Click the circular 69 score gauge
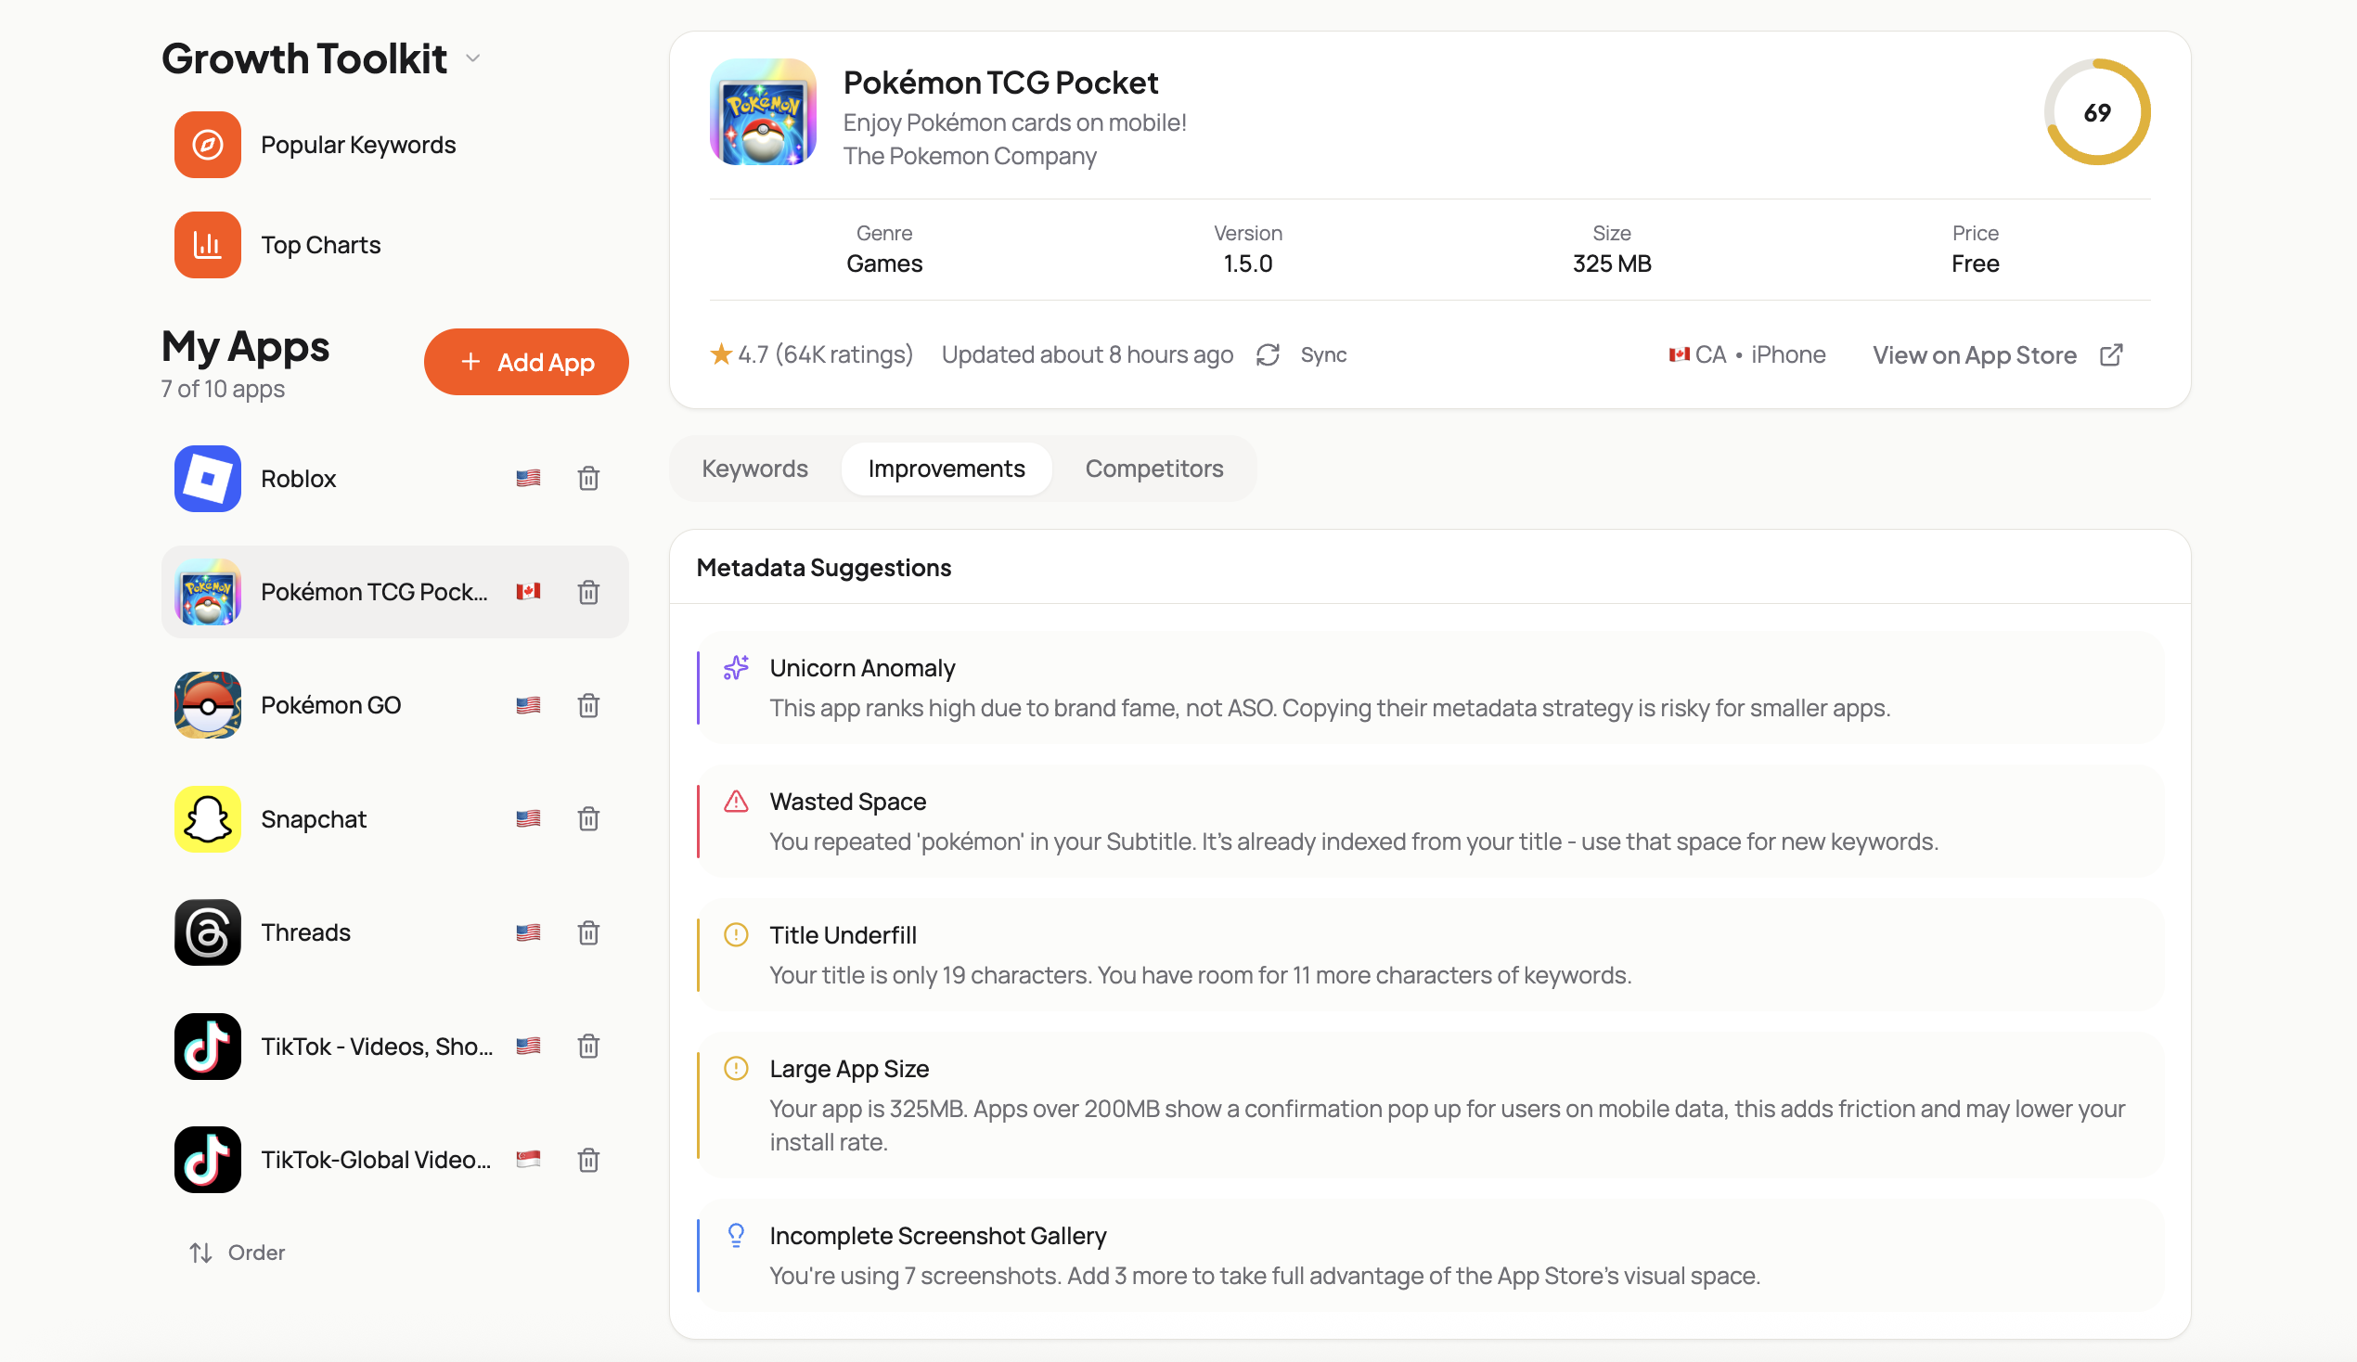The width and height of the screenshot is (2357, 1362). 2096,113
